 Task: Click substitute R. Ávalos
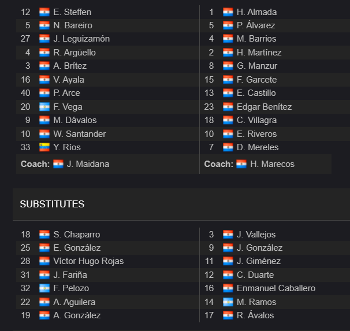coord(255,315)
